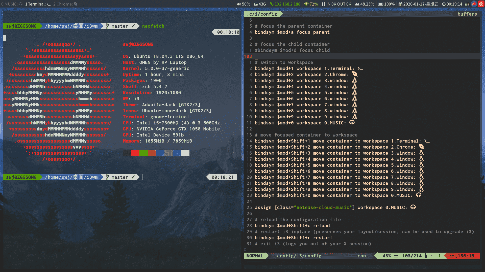The width and height of the screenshot is (485, 272).
Task: Click the red statusline warning segment
Action: click(x=463, y=256)
